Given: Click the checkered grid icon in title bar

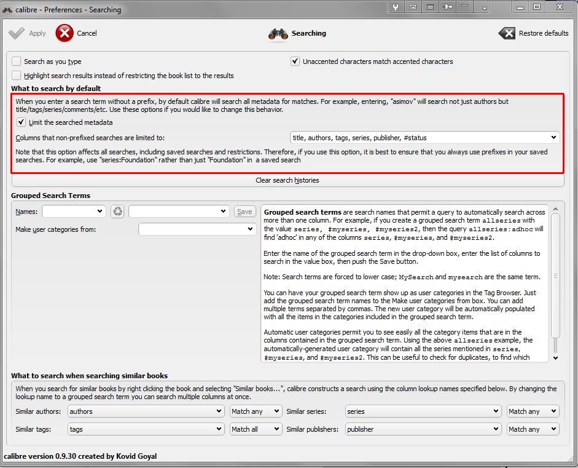Looking at the screenshot, I should click(x=430, y=7).
